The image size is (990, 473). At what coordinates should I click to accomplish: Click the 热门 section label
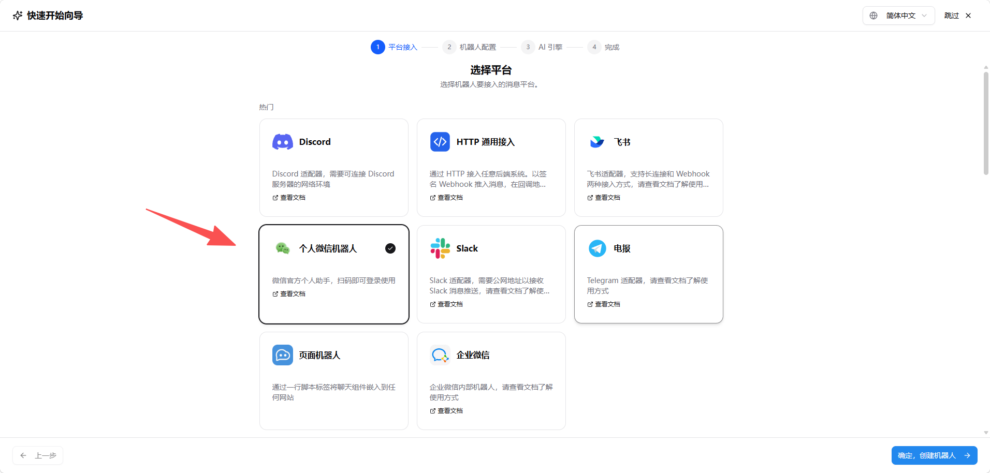(x=266, y=107)
